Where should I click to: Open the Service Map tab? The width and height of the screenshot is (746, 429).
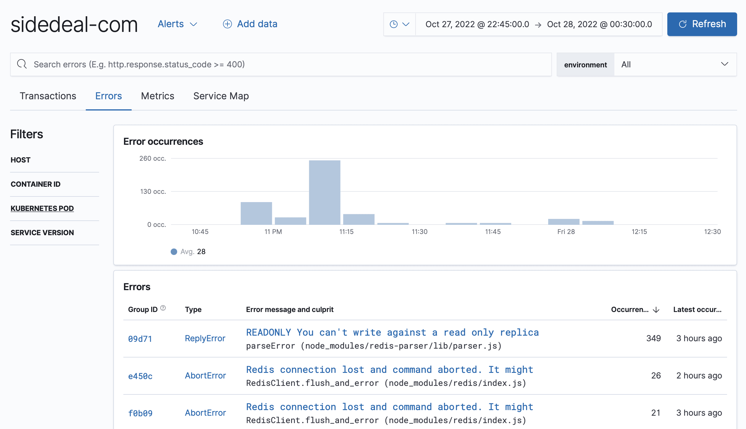point(221,96)
